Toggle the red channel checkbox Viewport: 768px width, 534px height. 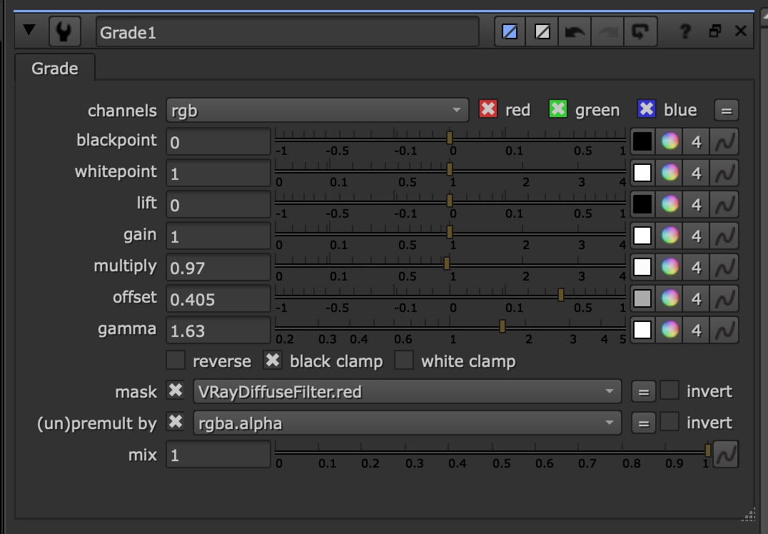click(x=487, y=110)
